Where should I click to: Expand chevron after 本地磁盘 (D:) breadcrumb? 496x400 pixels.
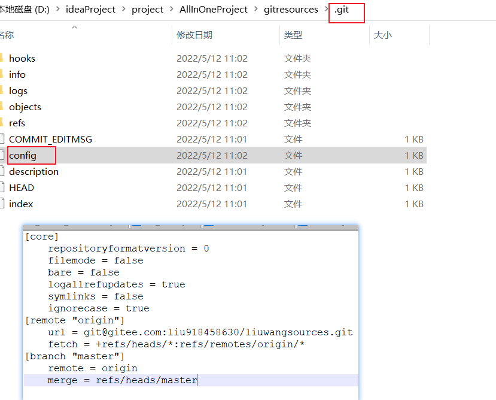click(58, 9)
